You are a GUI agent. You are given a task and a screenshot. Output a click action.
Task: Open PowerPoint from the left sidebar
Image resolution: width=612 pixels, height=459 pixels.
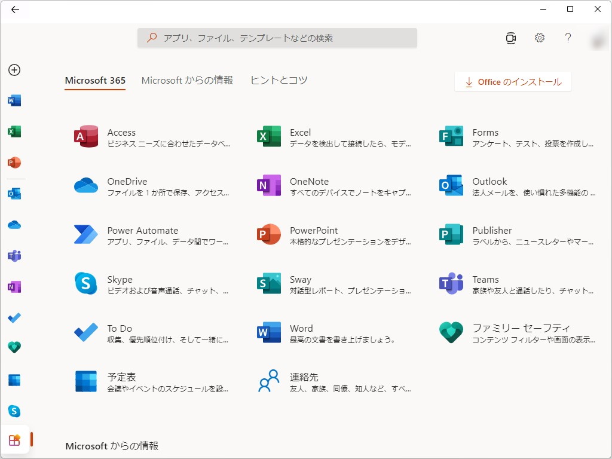[x=14, y=162]
